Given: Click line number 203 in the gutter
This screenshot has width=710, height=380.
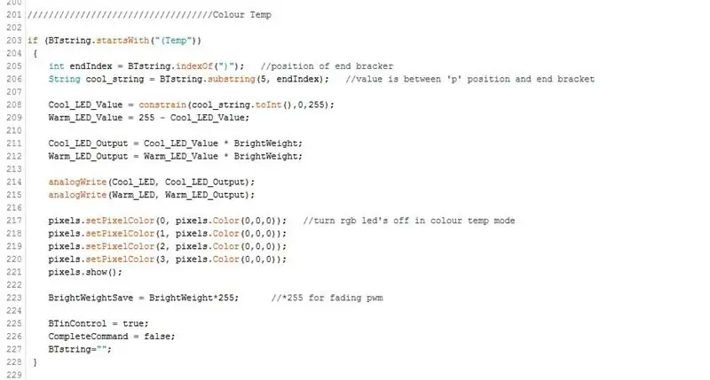Looking at the screenshot, I should pos(14,41).
